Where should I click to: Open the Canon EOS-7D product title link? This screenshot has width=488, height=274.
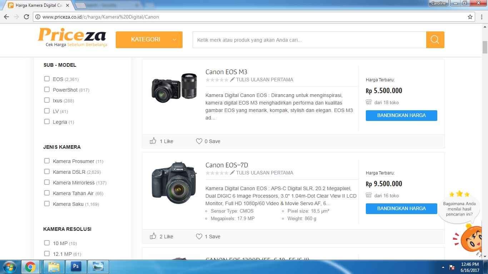pos(226,165)
